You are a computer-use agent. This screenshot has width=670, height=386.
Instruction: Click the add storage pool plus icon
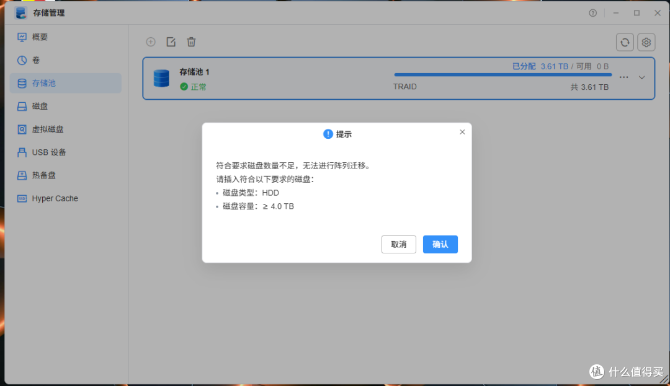[151, 42]
